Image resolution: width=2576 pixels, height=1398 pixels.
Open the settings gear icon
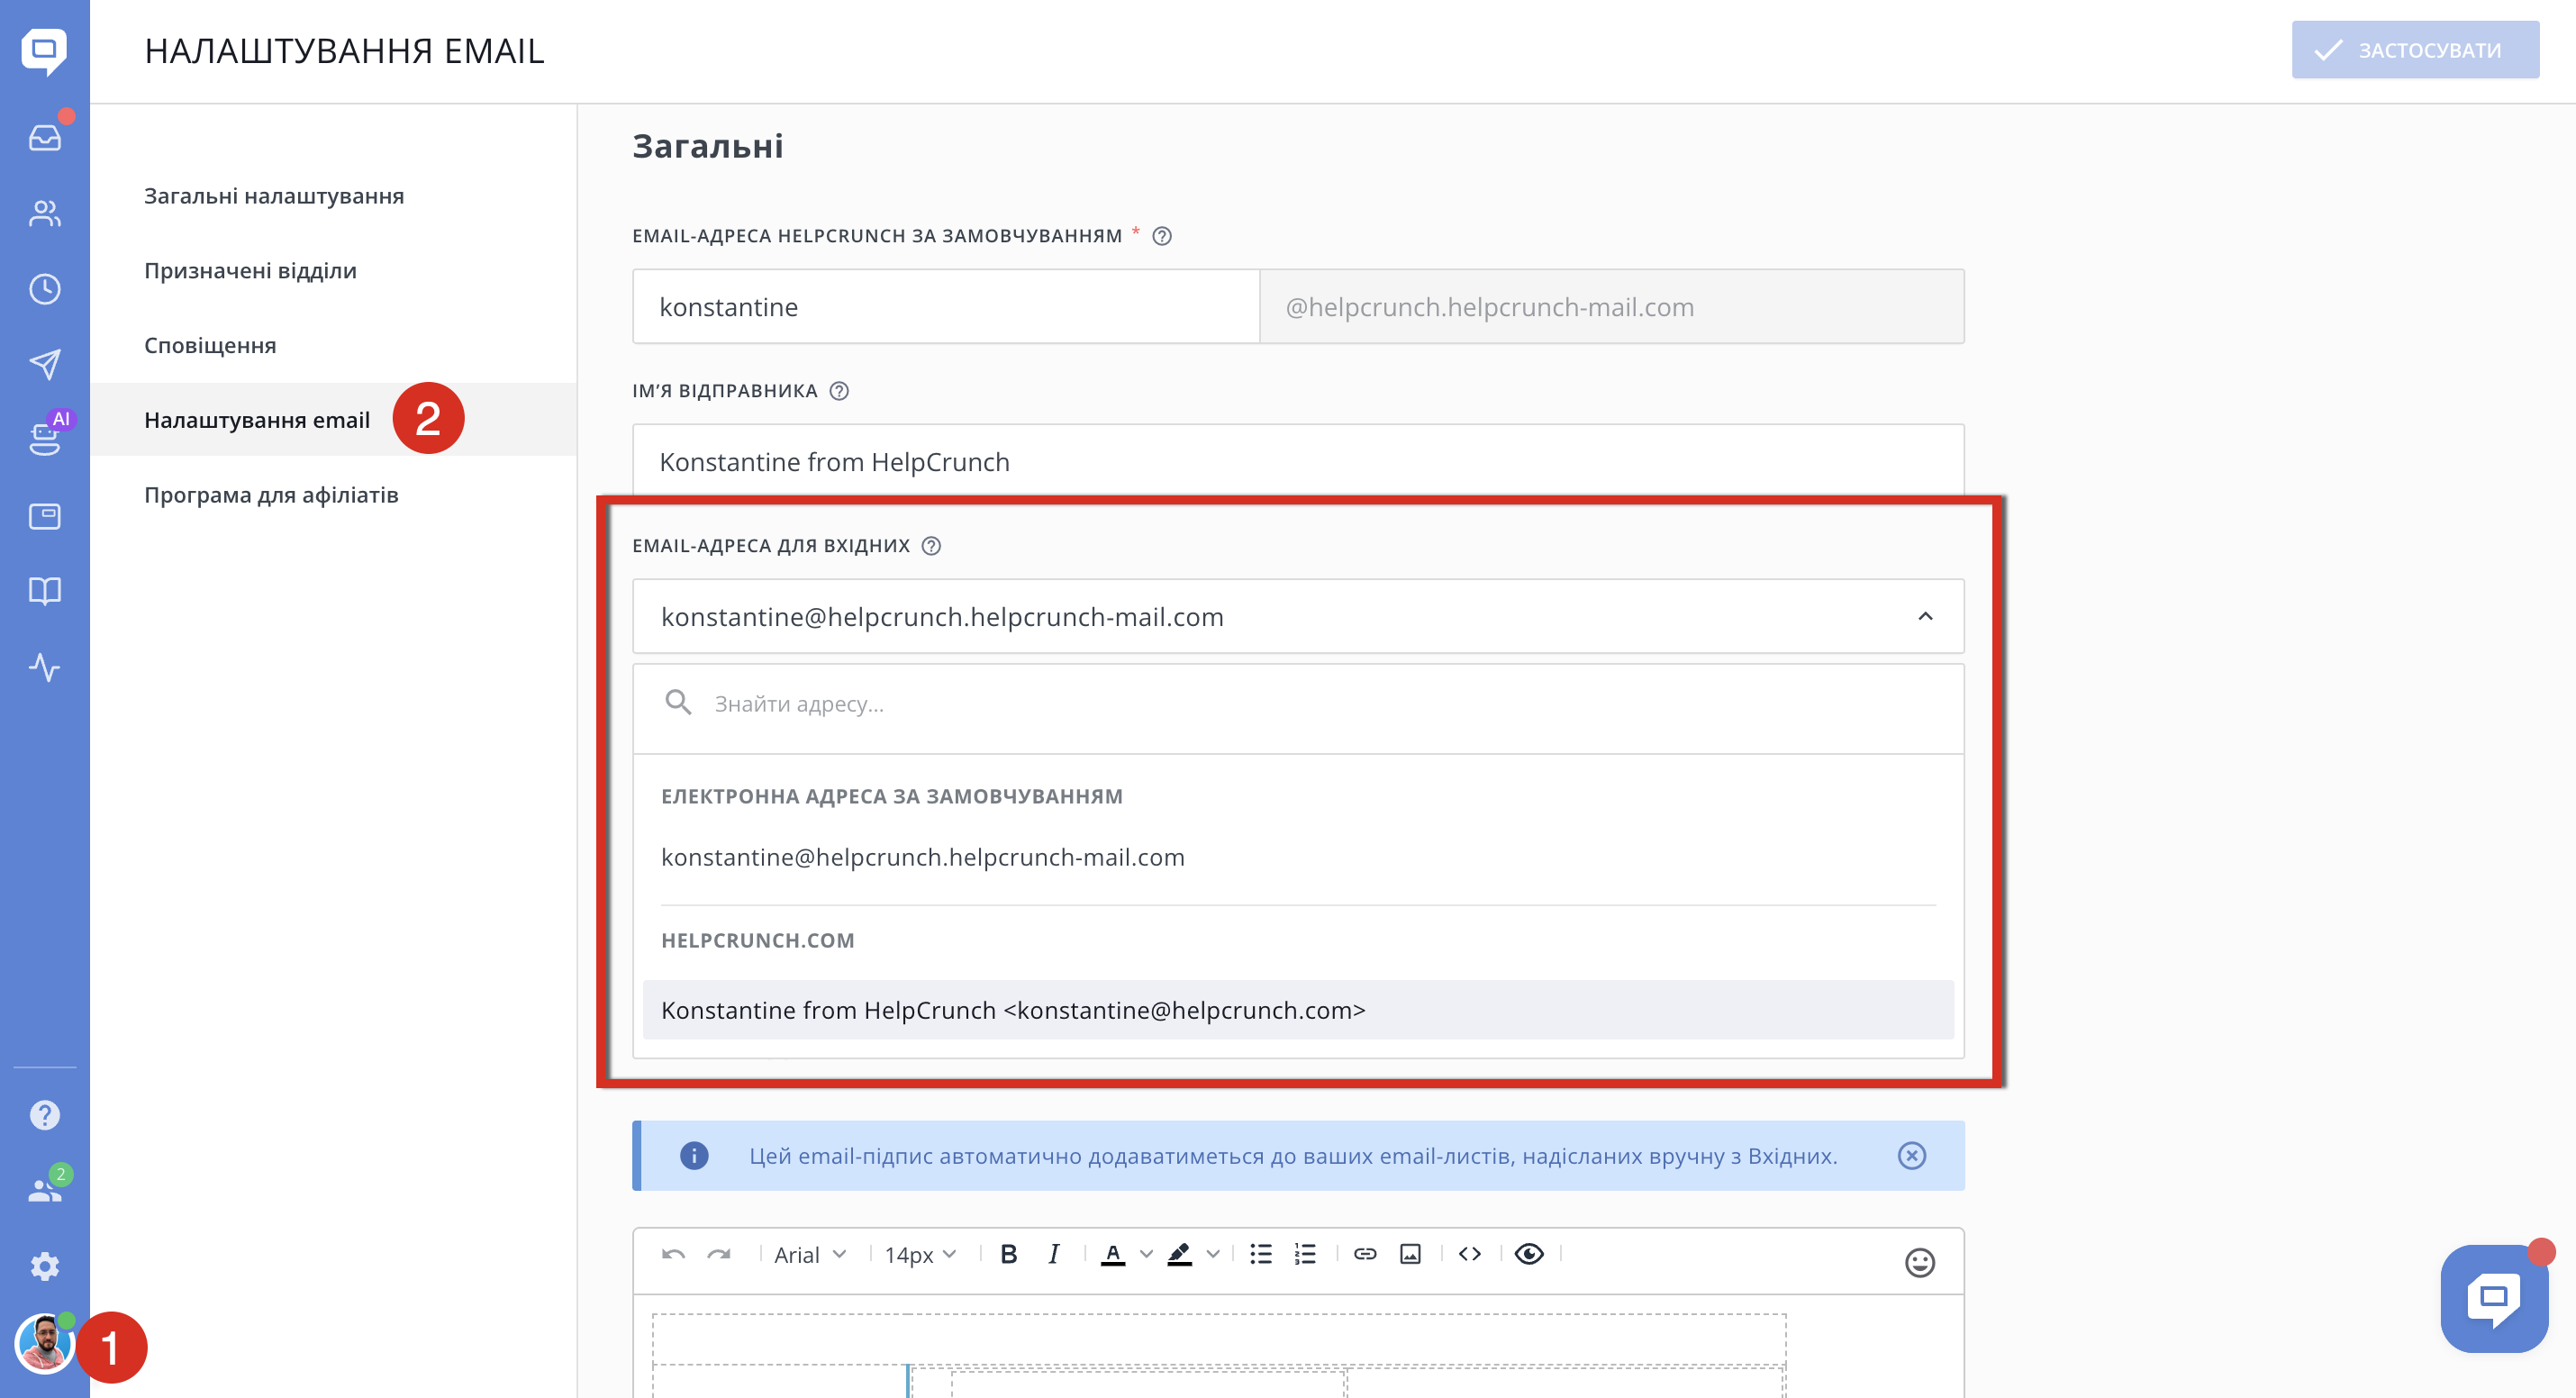45,1267
